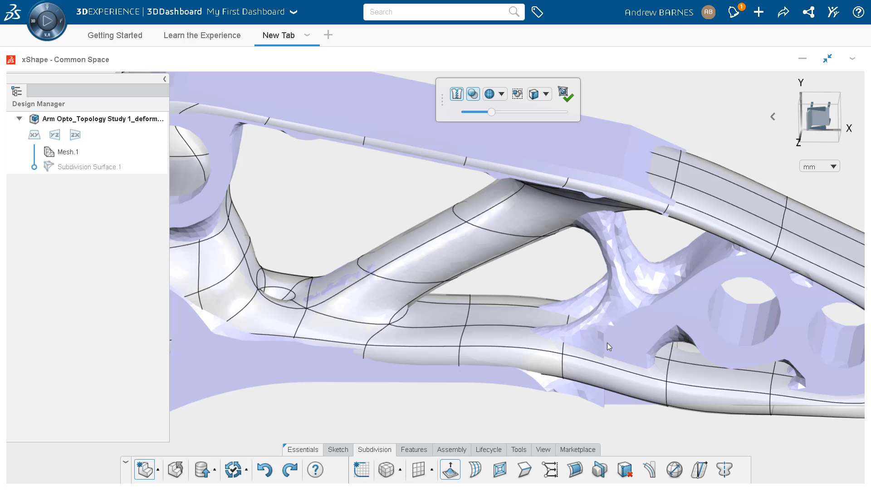Select the Frame Style subdivision tool

point(499,470)
